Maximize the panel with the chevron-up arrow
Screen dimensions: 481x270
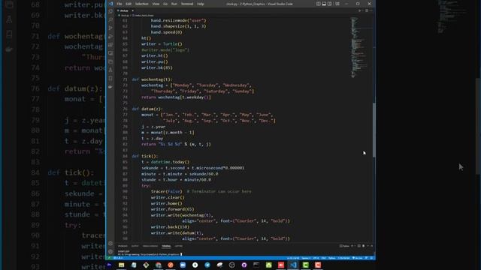(368, 246)
